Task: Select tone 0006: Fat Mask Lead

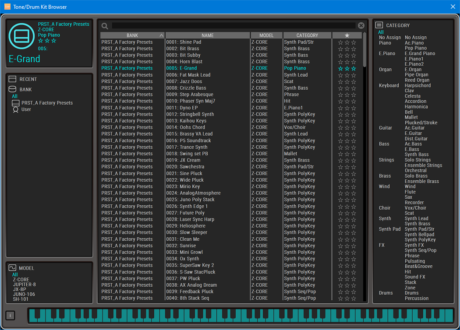Action: 188,75
